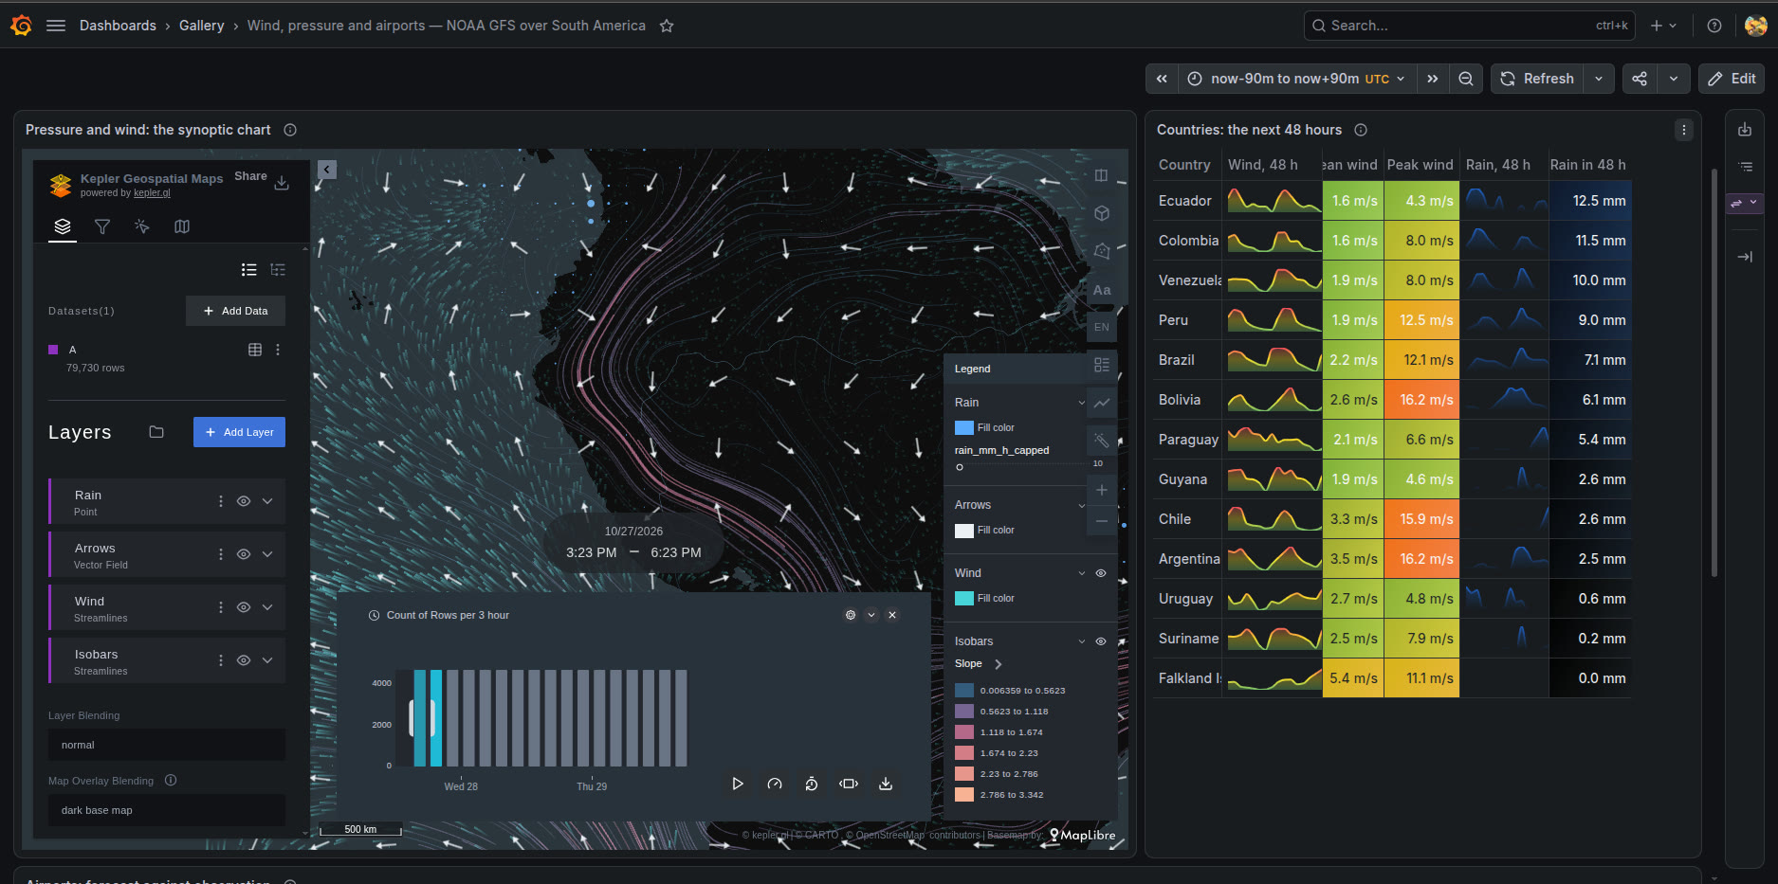Select the Kepler Layers tab

point(63,226)
